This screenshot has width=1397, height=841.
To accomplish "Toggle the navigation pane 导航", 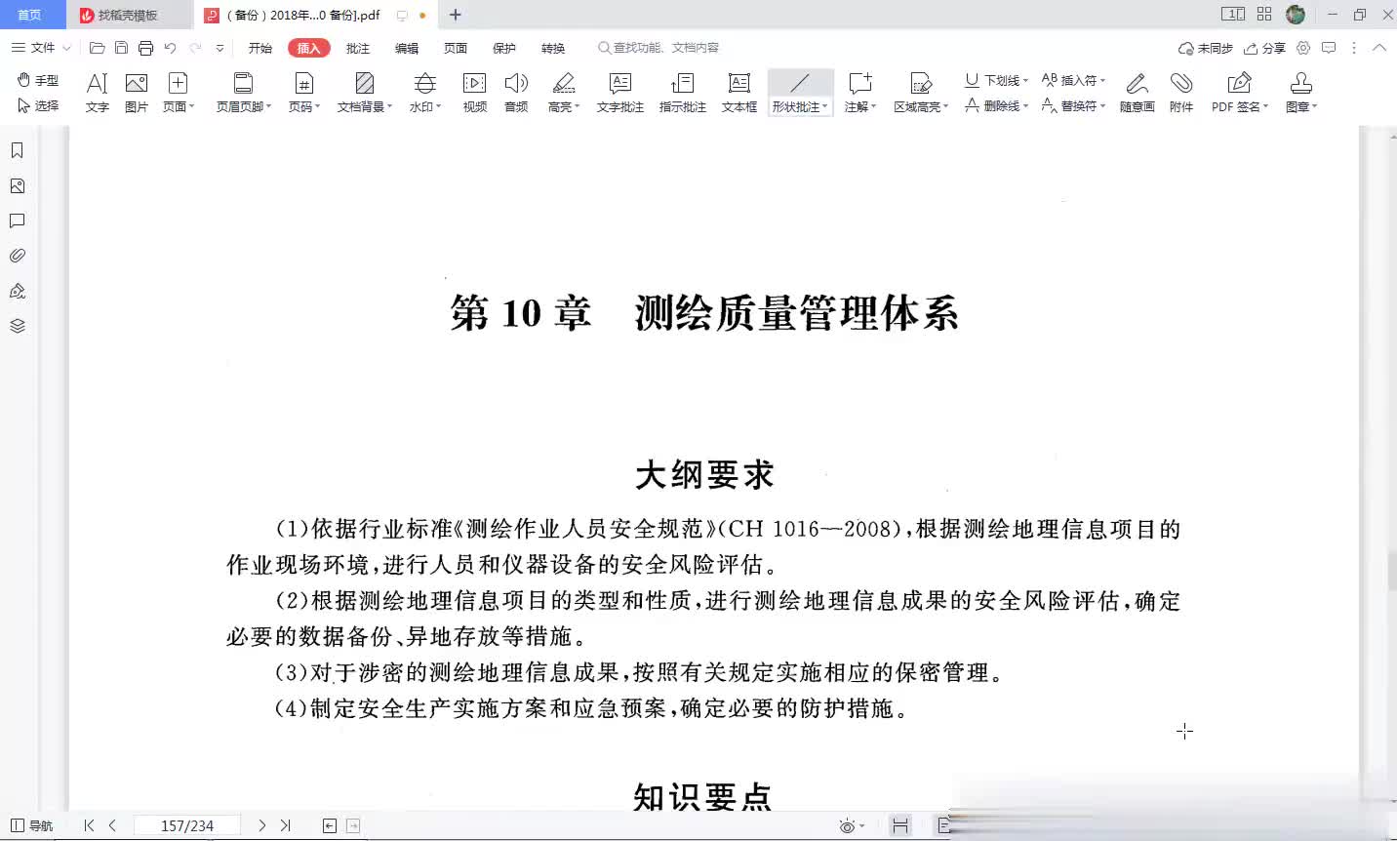I will coord(31,825).
